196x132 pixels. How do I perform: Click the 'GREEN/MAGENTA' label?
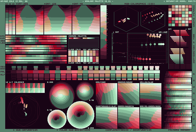click(126, 106)
